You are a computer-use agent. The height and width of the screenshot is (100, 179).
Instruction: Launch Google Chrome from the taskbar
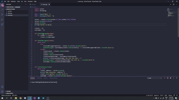[20, 98]
